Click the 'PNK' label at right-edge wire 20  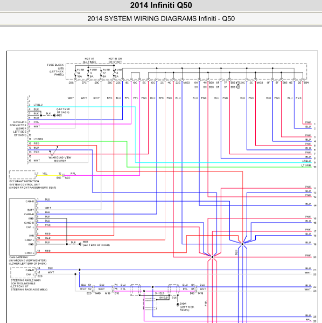[308, 256]
